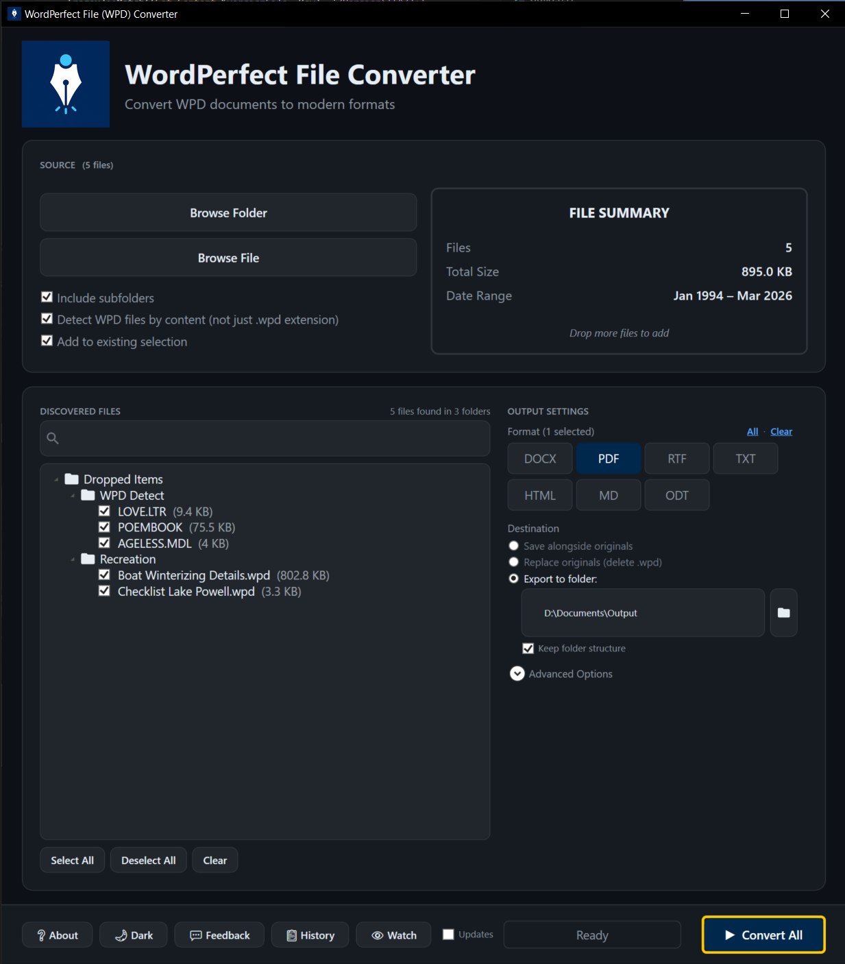The image size is (845, 964).
Task: Collapse the Recreation folder node
Action: pyautogui.click(x=73, y=559)
